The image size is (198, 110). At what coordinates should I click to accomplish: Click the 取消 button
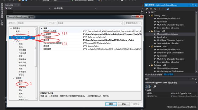(x=124, y=104)
